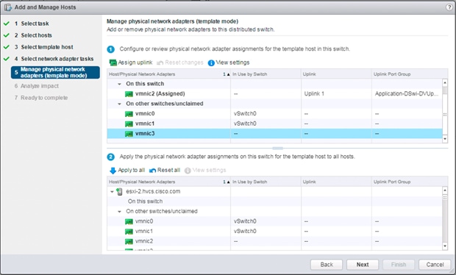Select the 'vmnic2 (Assigned)' row label
The image size is (456, 275).
pos(160,94)
